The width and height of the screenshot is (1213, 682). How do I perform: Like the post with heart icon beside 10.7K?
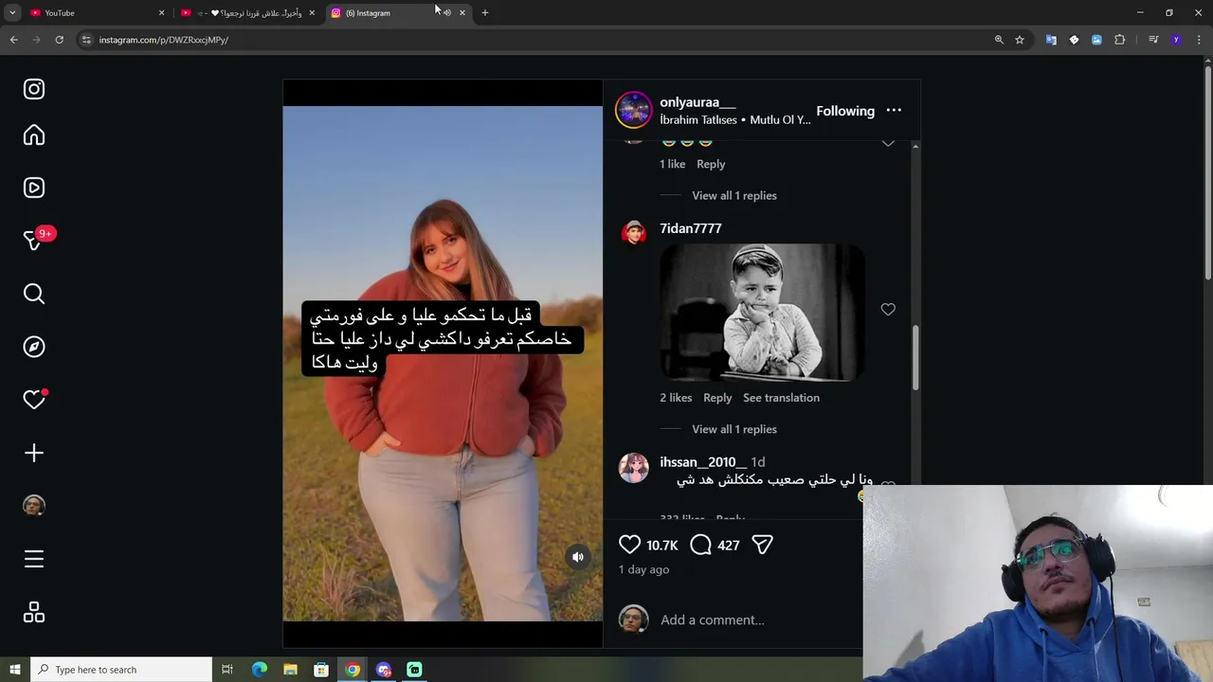pos(630,545)
